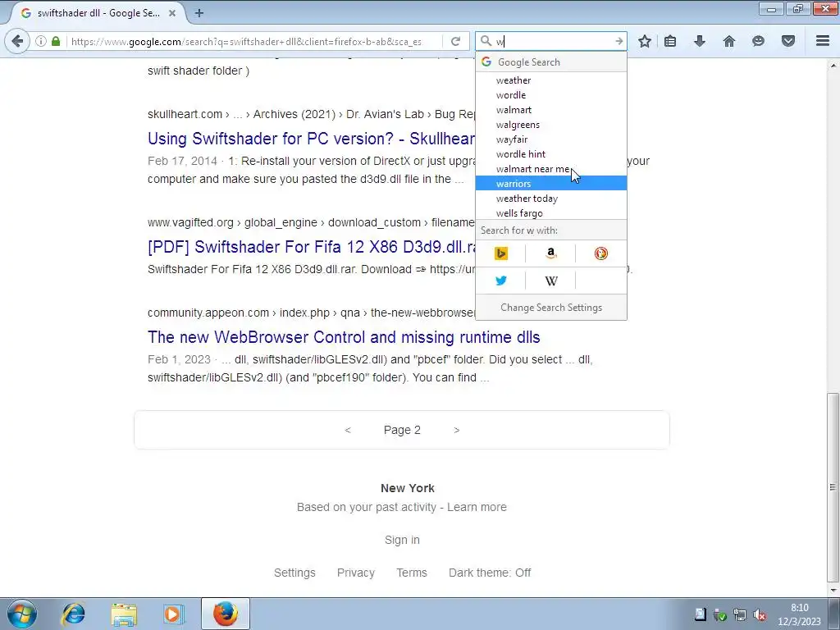This screenshot has width=840, height=630.
Task: Inspect the green padlock security icon
Action: (x=56, y=41)
